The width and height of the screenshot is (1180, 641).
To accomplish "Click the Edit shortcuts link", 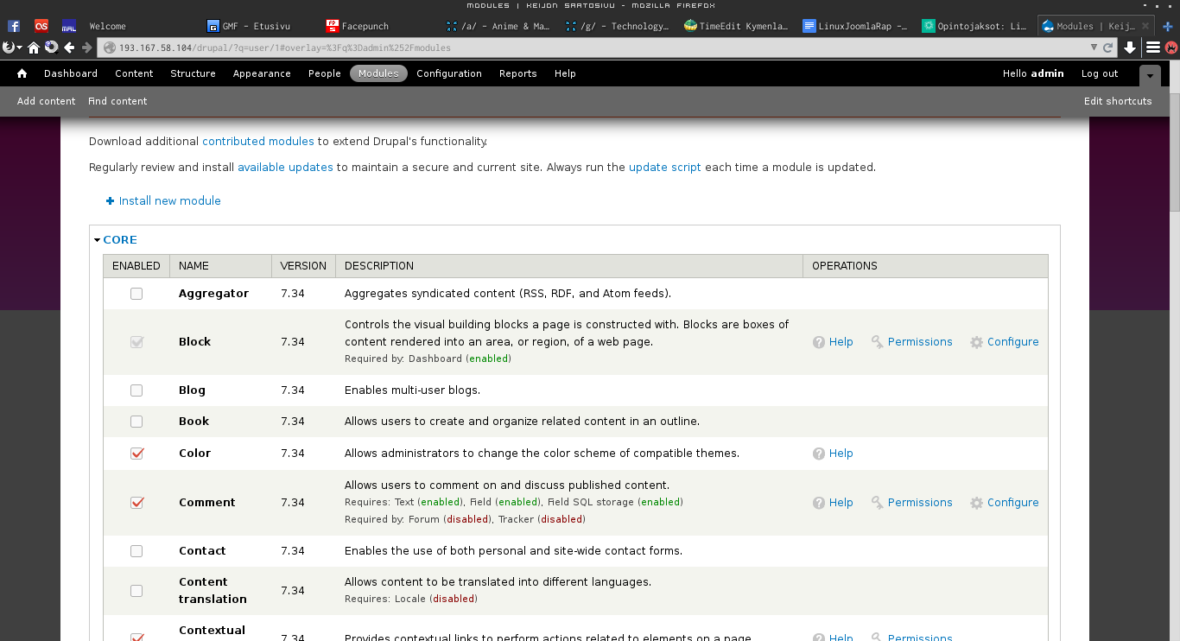I will [x=1118, y=101].
